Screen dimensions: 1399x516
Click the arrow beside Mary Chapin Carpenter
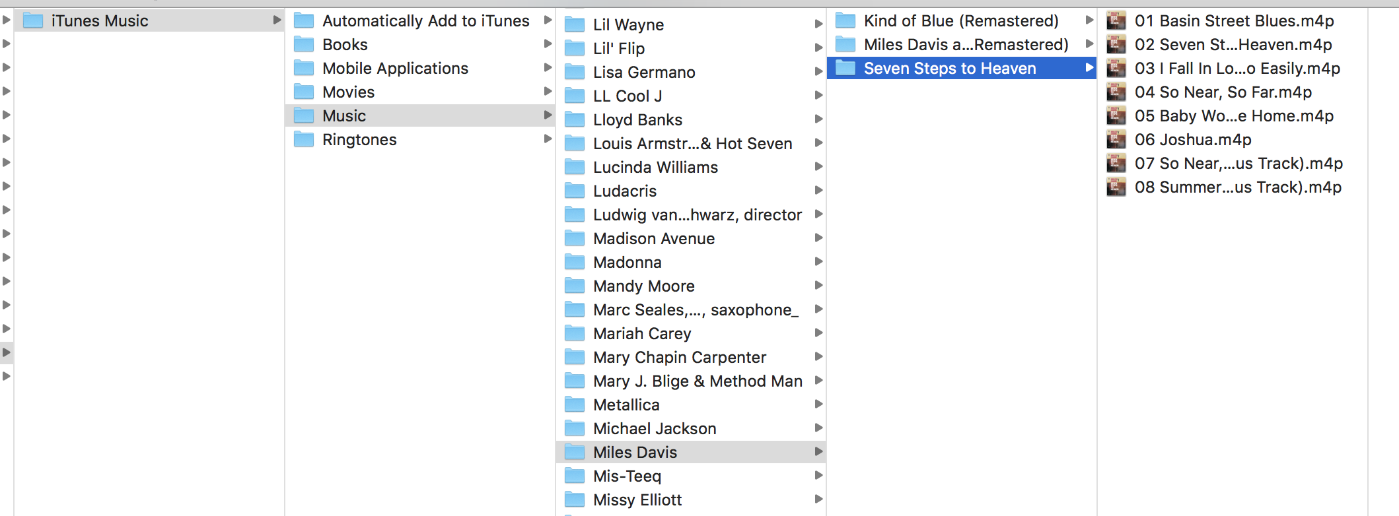click(x=818, y=356)
